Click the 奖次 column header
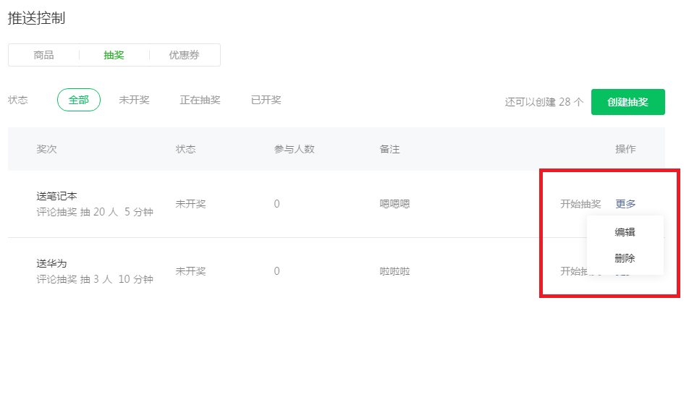The height and width of the screenshot is (405, 689). point(46,149)
